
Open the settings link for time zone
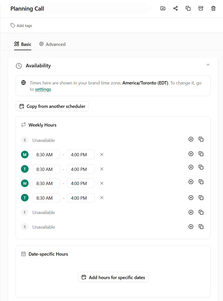pyautogui.click(x=43, y=89)
